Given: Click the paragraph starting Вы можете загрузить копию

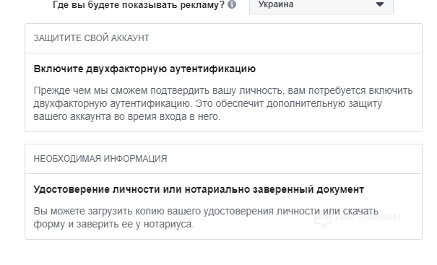Looking at the screenshot, I should (206, 217).
